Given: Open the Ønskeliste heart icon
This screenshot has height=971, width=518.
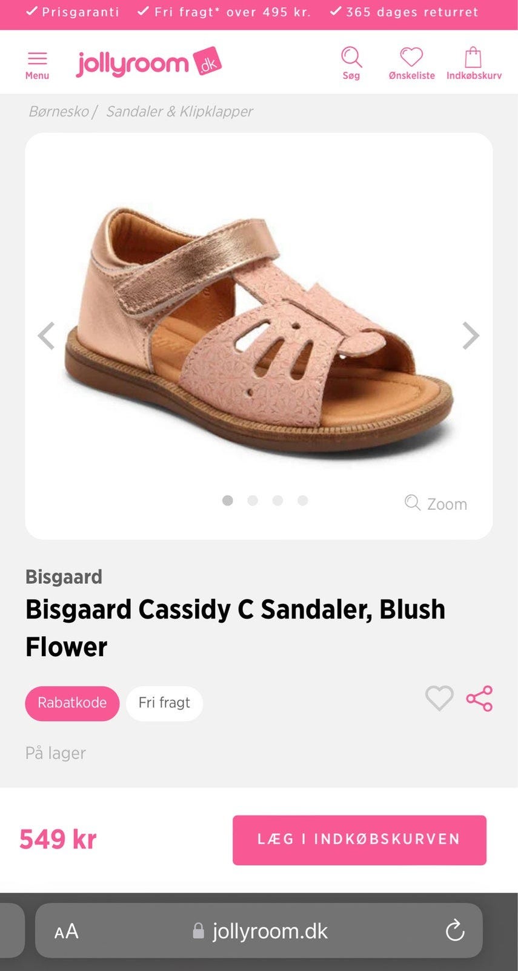Looking at the screenshot, I should (x=411, y=57).
